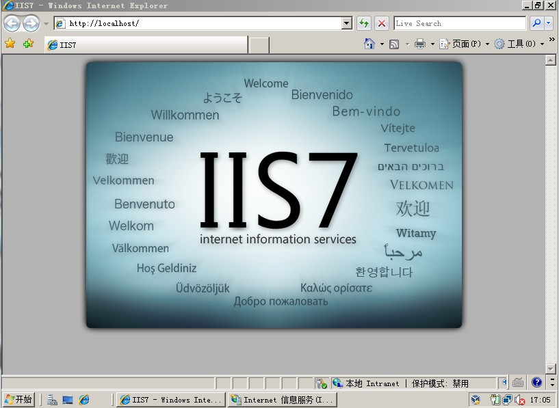Click the vertical scrollbar down arrow
The image size is (559, 408).
pyautogui.click(x=550, y=369)
